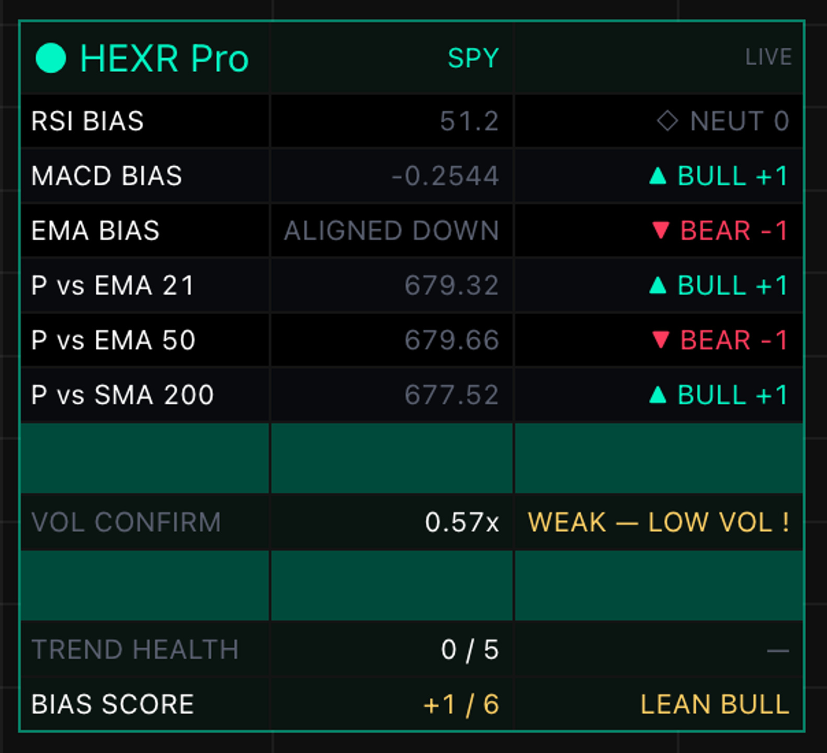Click the neutral diamond icon in RSI row
This screenshot has width=827, height=753.
(x=667, y=121)
